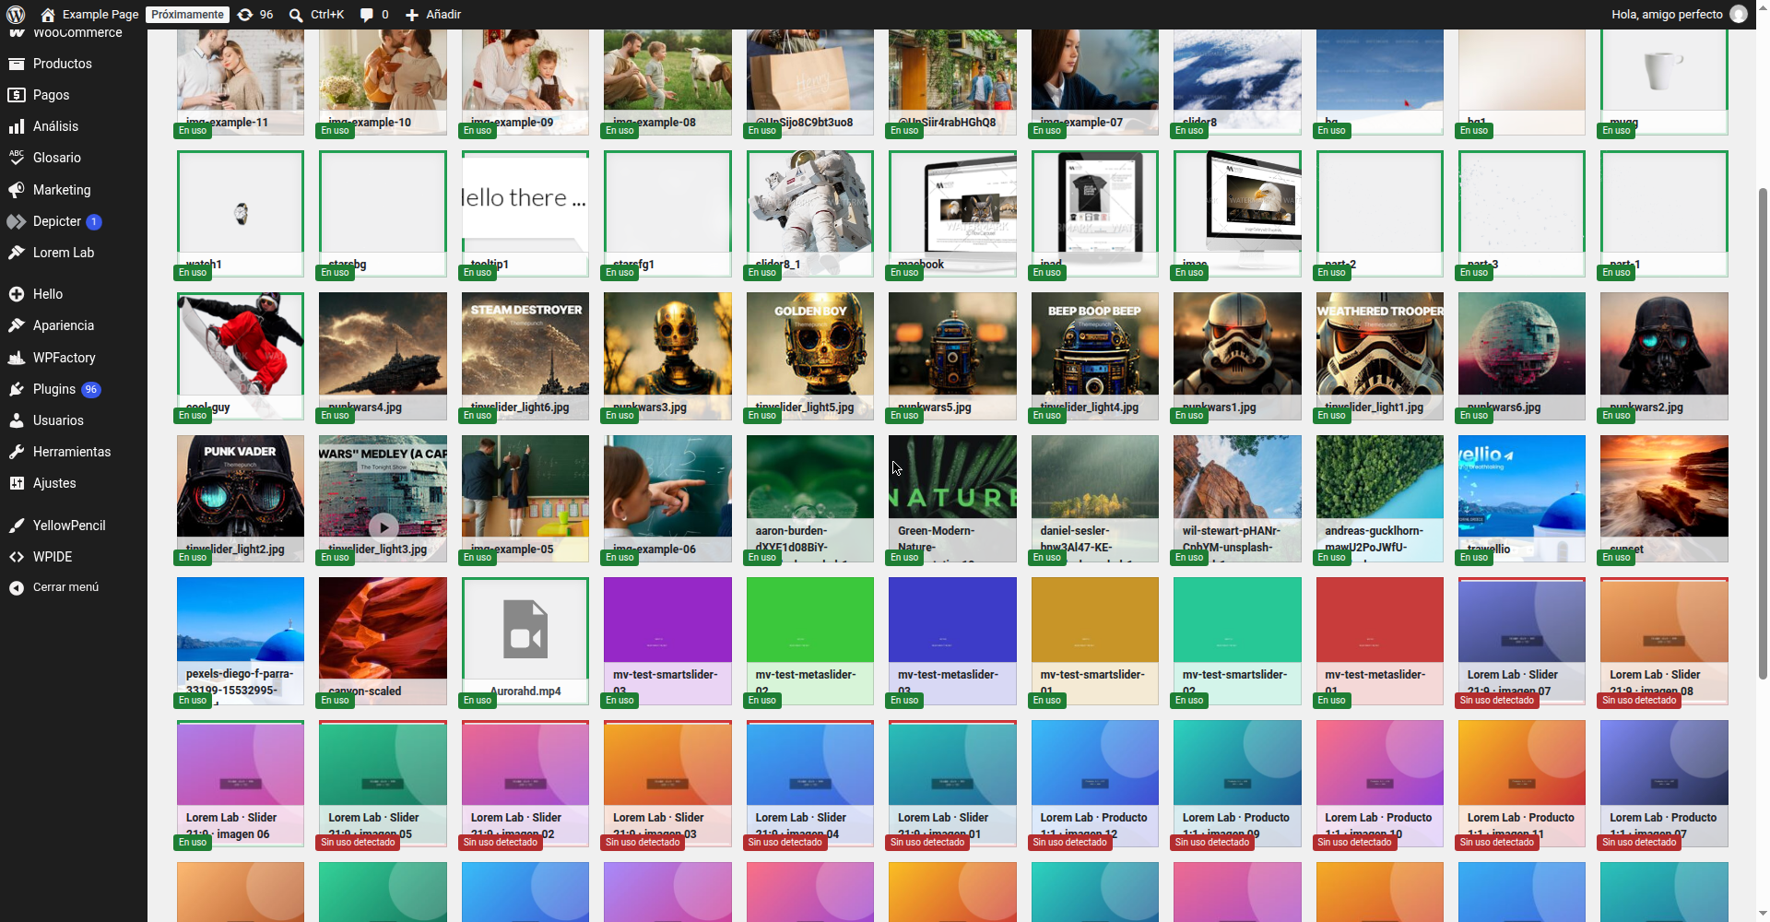Viewport: 1770px width, 922px height.
Task: Select the purple mv-test-smartslider-03 swatch image
Action: coord(667,642)
